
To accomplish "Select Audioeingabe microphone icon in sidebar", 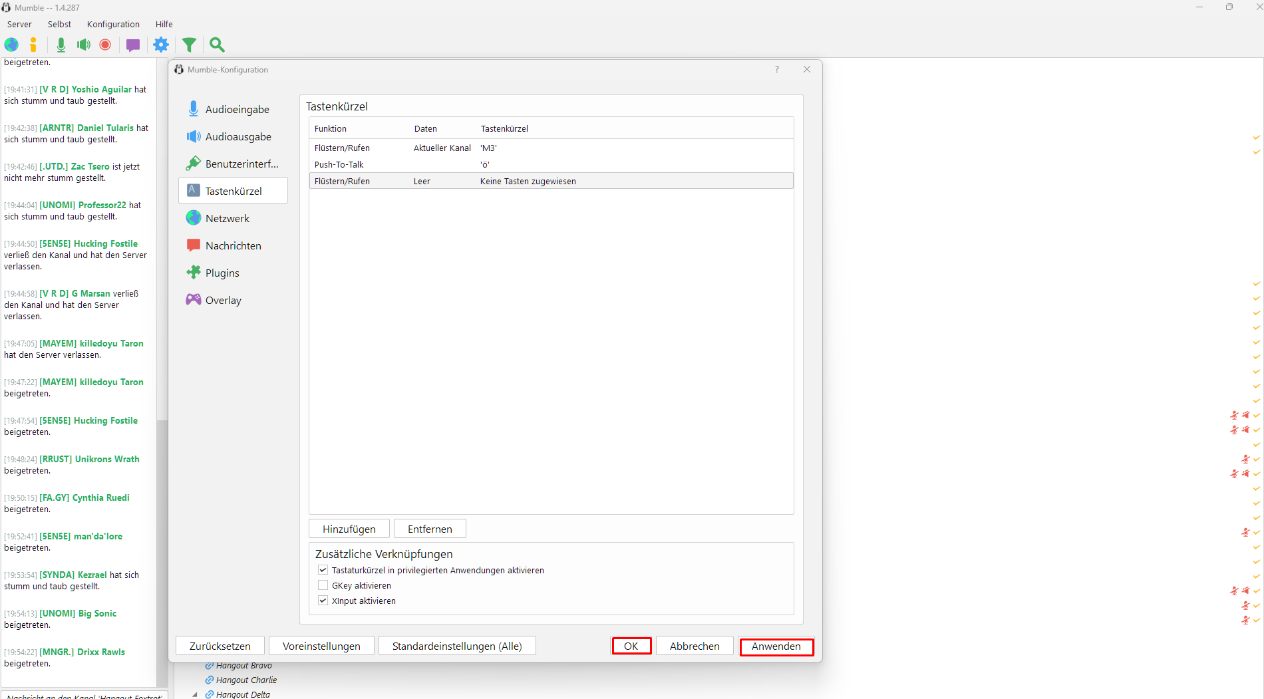I will [194, 108].
